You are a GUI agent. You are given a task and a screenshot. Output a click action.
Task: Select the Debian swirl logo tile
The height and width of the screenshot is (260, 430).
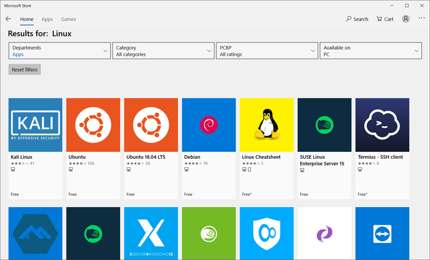209,125
